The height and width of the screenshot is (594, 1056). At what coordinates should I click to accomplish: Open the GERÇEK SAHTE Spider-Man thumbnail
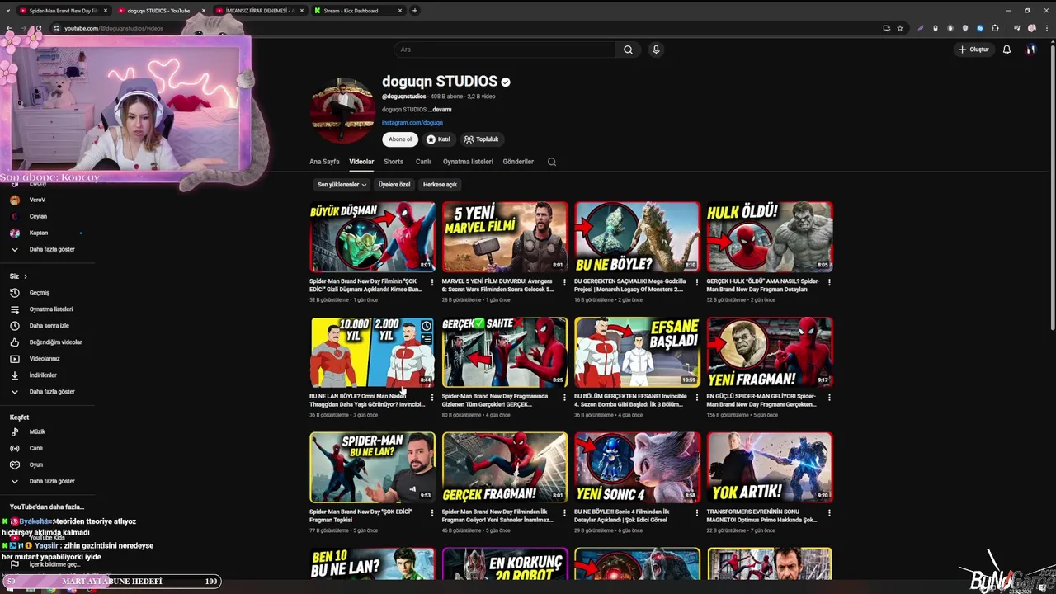pyautogui.click(x=505, y=352)
